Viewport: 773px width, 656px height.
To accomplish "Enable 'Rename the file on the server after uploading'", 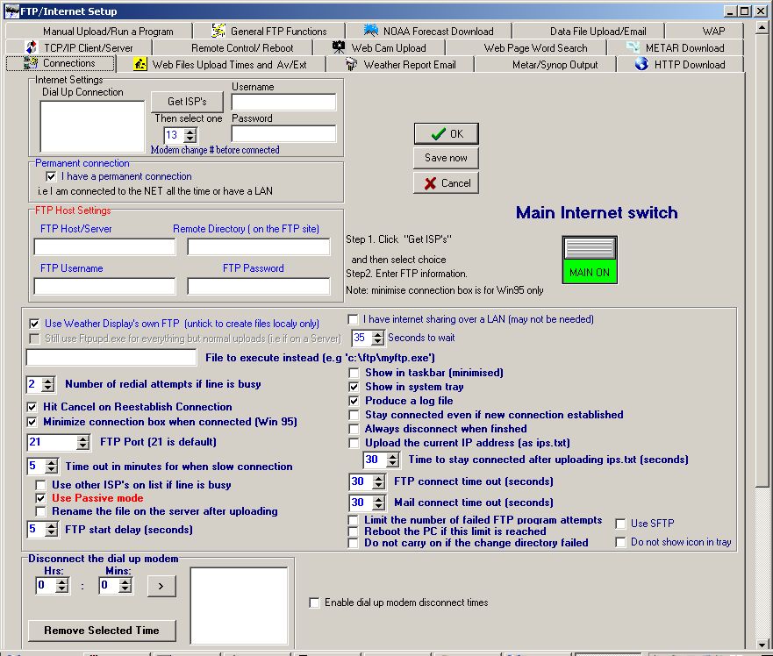I will coord(40,511).
